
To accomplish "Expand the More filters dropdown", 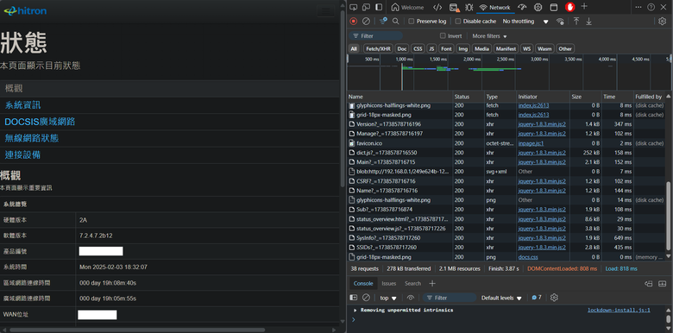I will [x=490, y=36].
